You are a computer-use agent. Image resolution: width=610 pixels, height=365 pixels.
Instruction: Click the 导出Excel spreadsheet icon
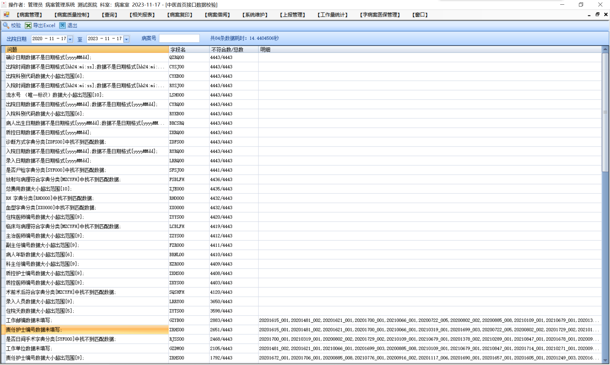[28, 25]
